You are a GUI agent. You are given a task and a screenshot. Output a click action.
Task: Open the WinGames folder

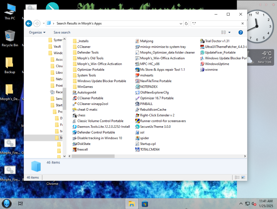pos(83,87)
